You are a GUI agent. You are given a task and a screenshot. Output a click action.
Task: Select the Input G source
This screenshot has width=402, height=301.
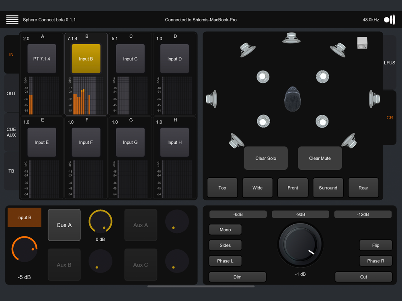(130, 142)
